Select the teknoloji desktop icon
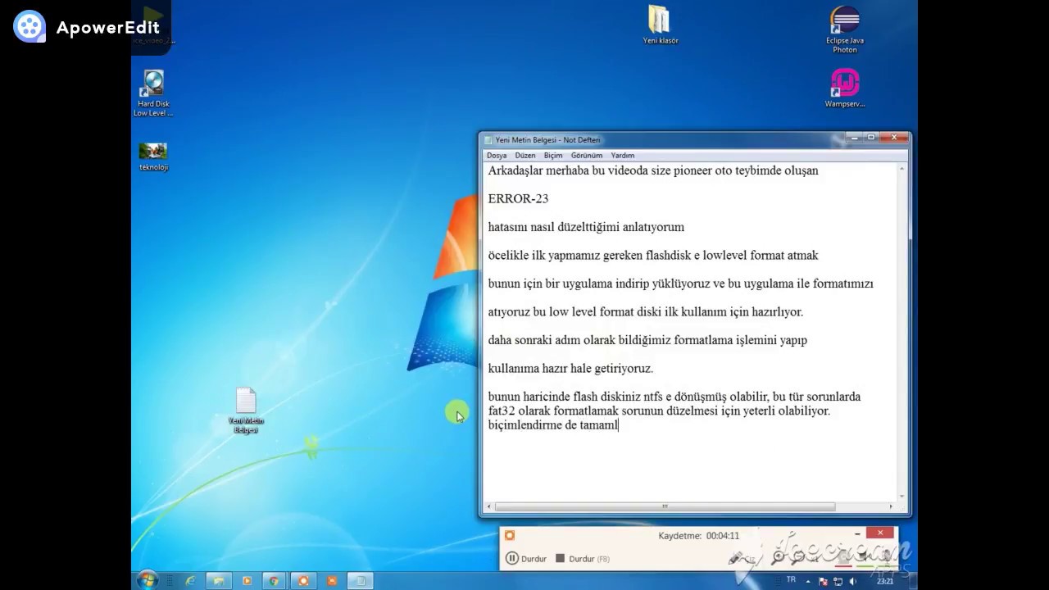The height and width of the screenshot is (590, 1049). pyautogui.click(x=153, y=157)
